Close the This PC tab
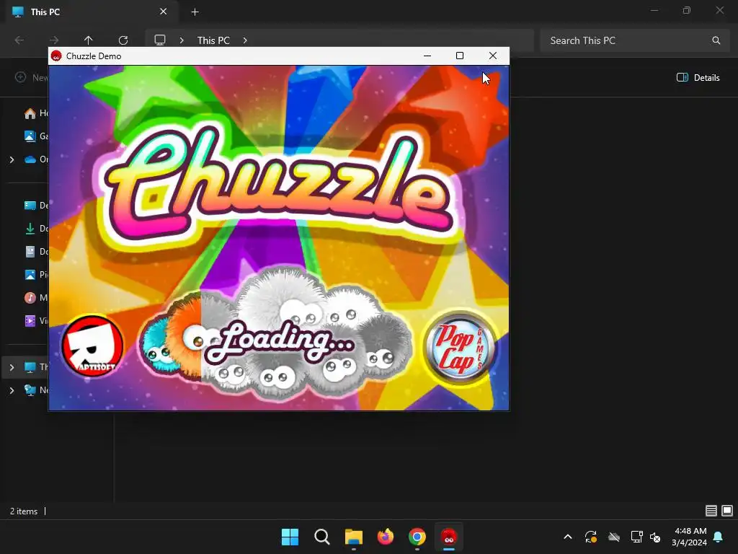 point(164,12)
